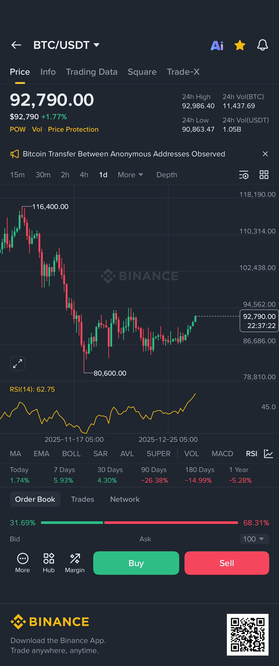Toggle the VOL sub-indicator
279x666 pixels.
[191, 454]
